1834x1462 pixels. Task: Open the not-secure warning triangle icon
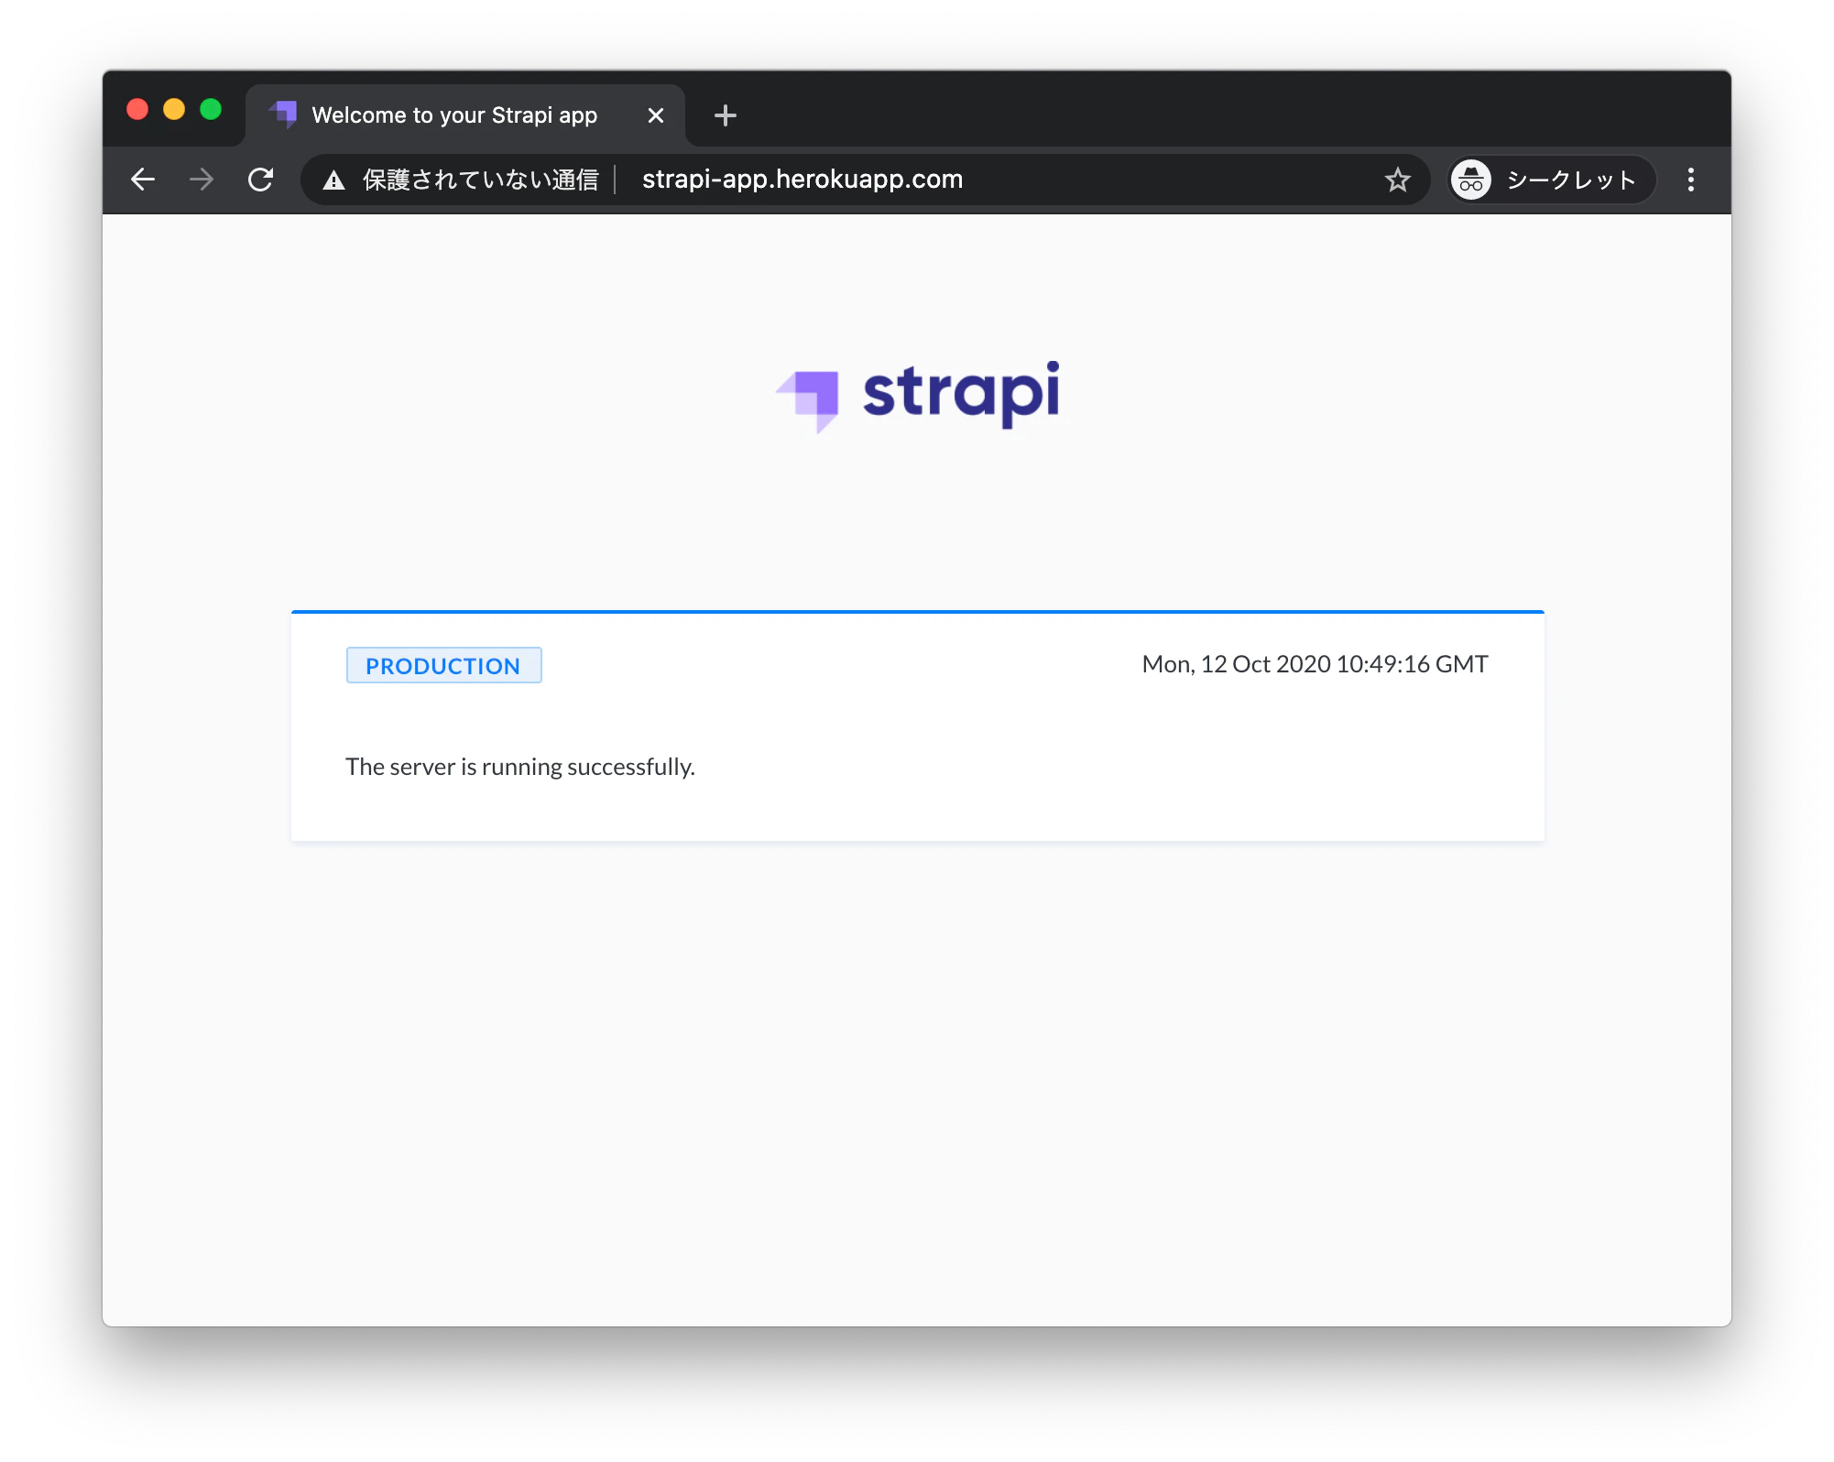click(x=334, y=180)
